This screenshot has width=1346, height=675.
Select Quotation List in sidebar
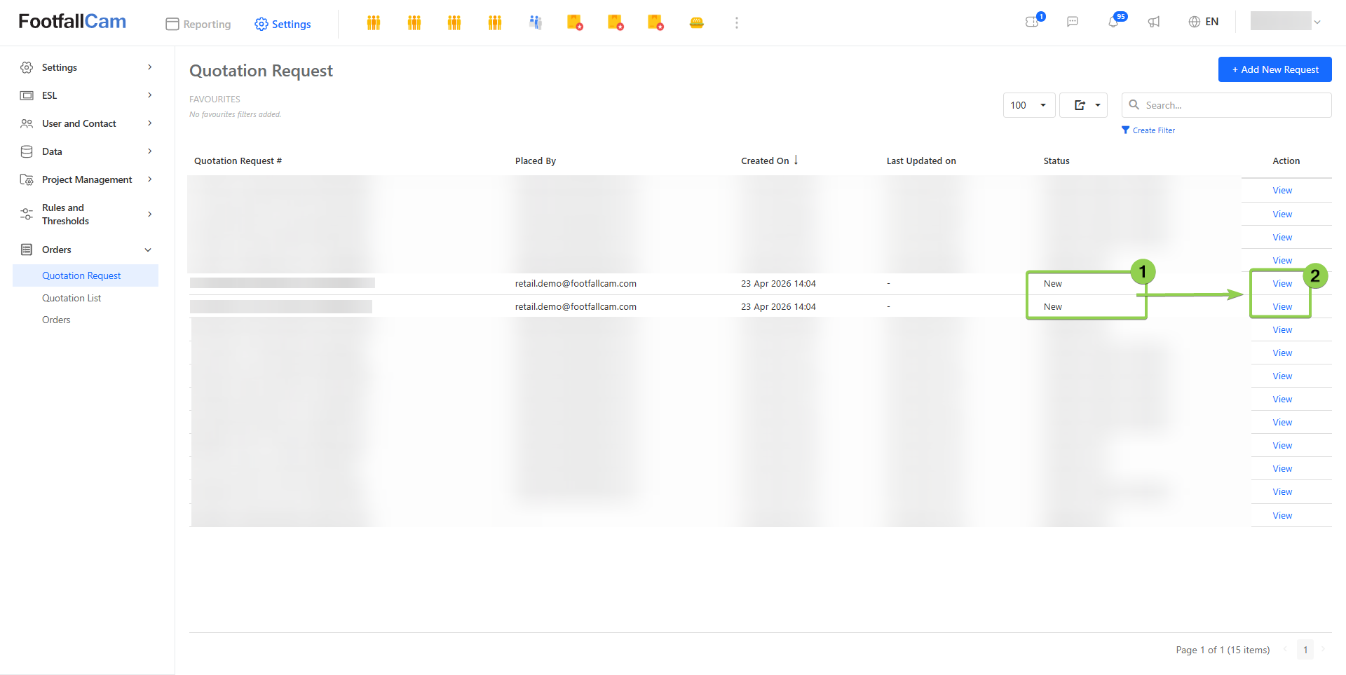[72, 298]
